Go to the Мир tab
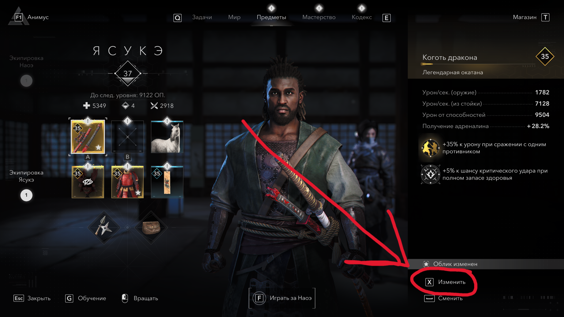 pyautogui.click(x=234, y=17)
